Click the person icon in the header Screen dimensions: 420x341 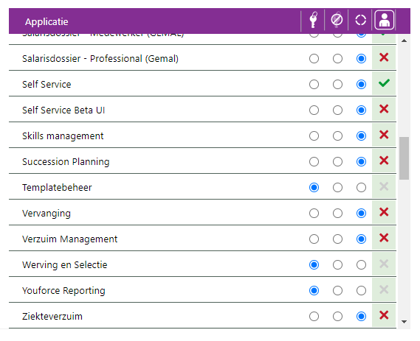384,20
